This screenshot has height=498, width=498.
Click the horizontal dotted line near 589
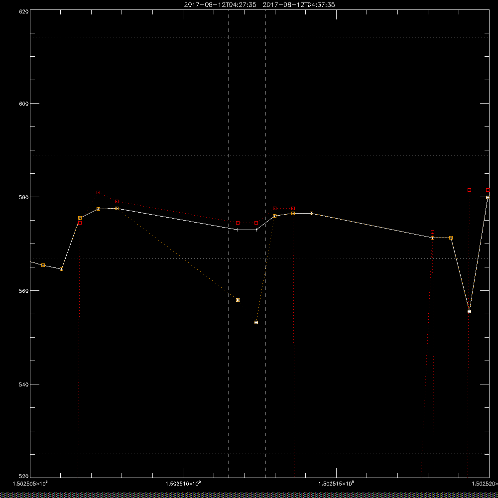click(x=259, y=155)
